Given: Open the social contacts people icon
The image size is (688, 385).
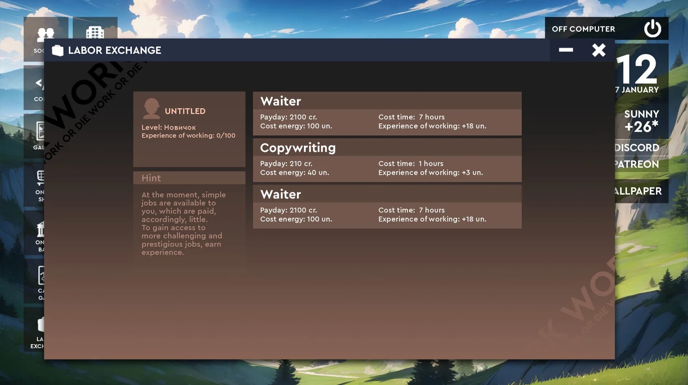Looking at the screenshot, I should [x=46, y=34].
